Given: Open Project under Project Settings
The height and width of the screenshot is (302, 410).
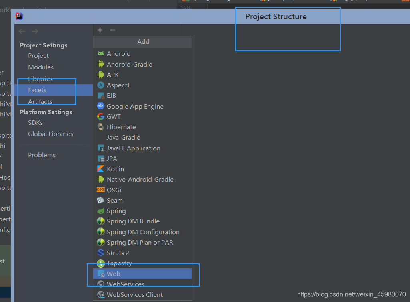Looking at the screenshot, I should pos(38,56).
